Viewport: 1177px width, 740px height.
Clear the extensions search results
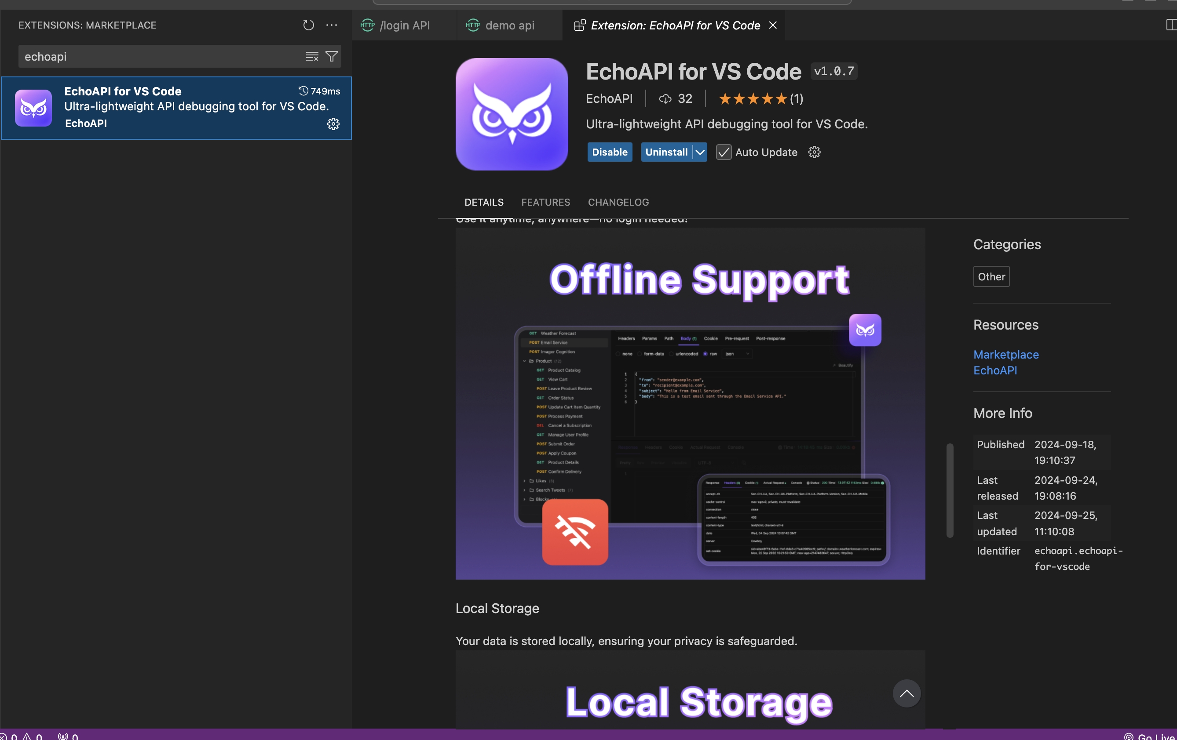pyautogui.click(x=312, y=57)
